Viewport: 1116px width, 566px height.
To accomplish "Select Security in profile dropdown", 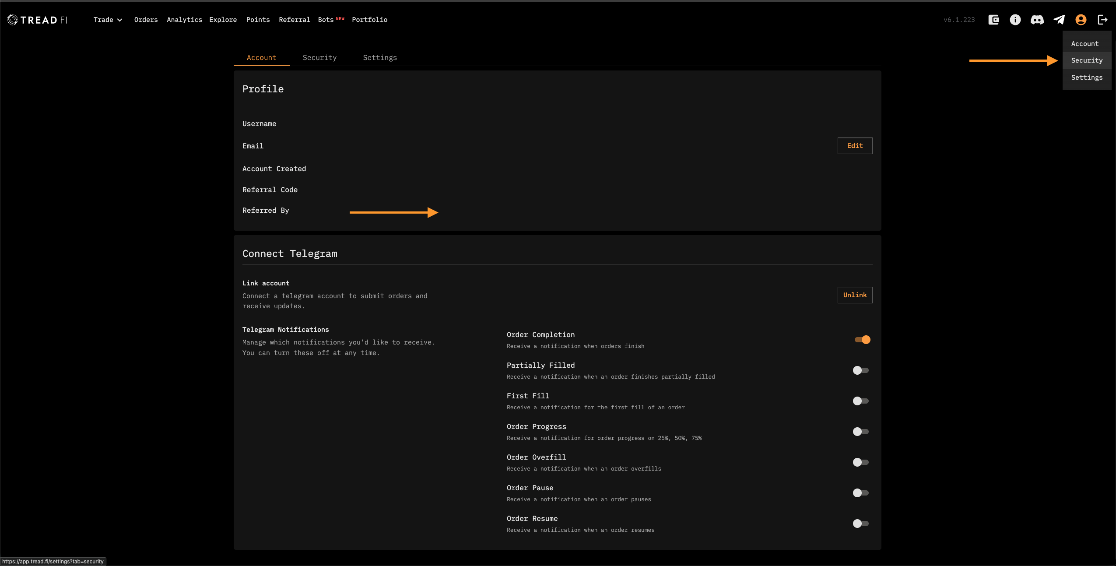I will pos(1087,60).
